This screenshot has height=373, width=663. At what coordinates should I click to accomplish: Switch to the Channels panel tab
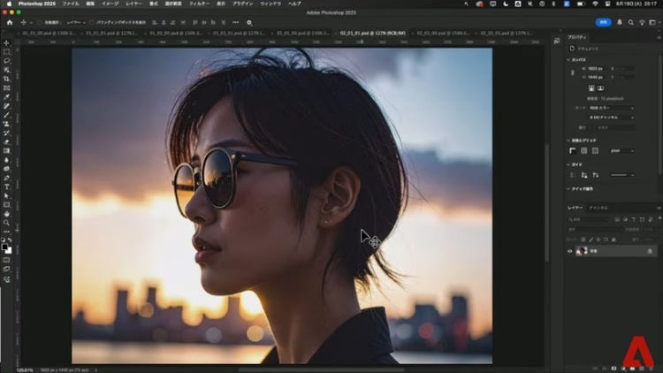[598, 208]
